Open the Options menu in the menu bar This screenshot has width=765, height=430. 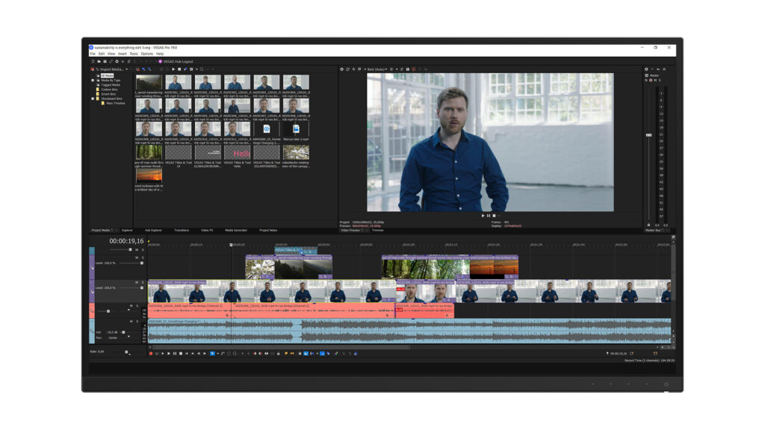click(146, 54)
